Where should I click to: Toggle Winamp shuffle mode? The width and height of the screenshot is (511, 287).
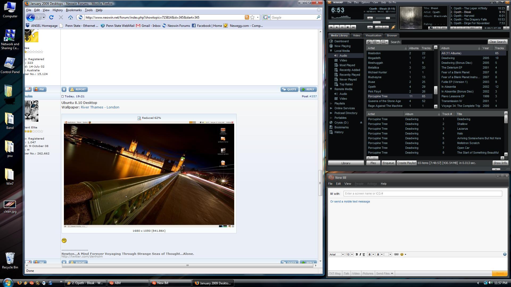379,27
